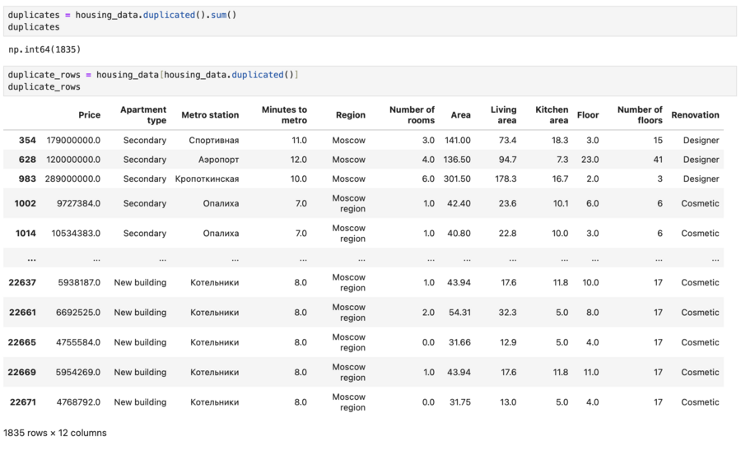Select the Metro station column header
741x450 pixels.
[x=210, y=115]
